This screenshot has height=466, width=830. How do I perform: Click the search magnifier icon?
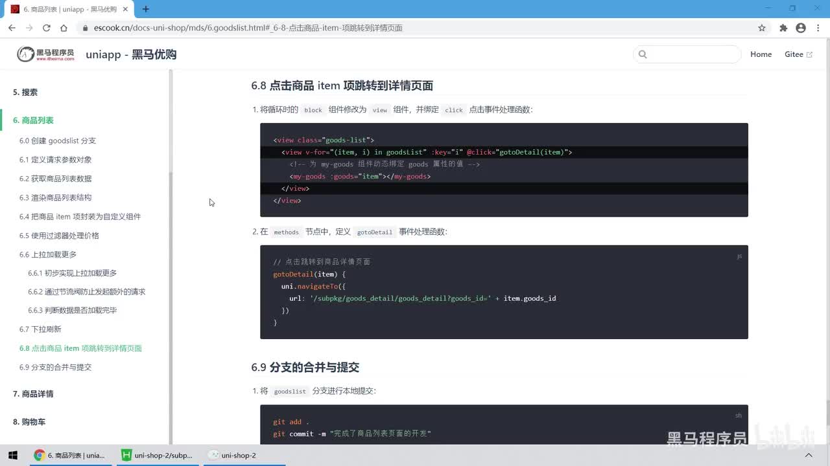click(643, 54)
